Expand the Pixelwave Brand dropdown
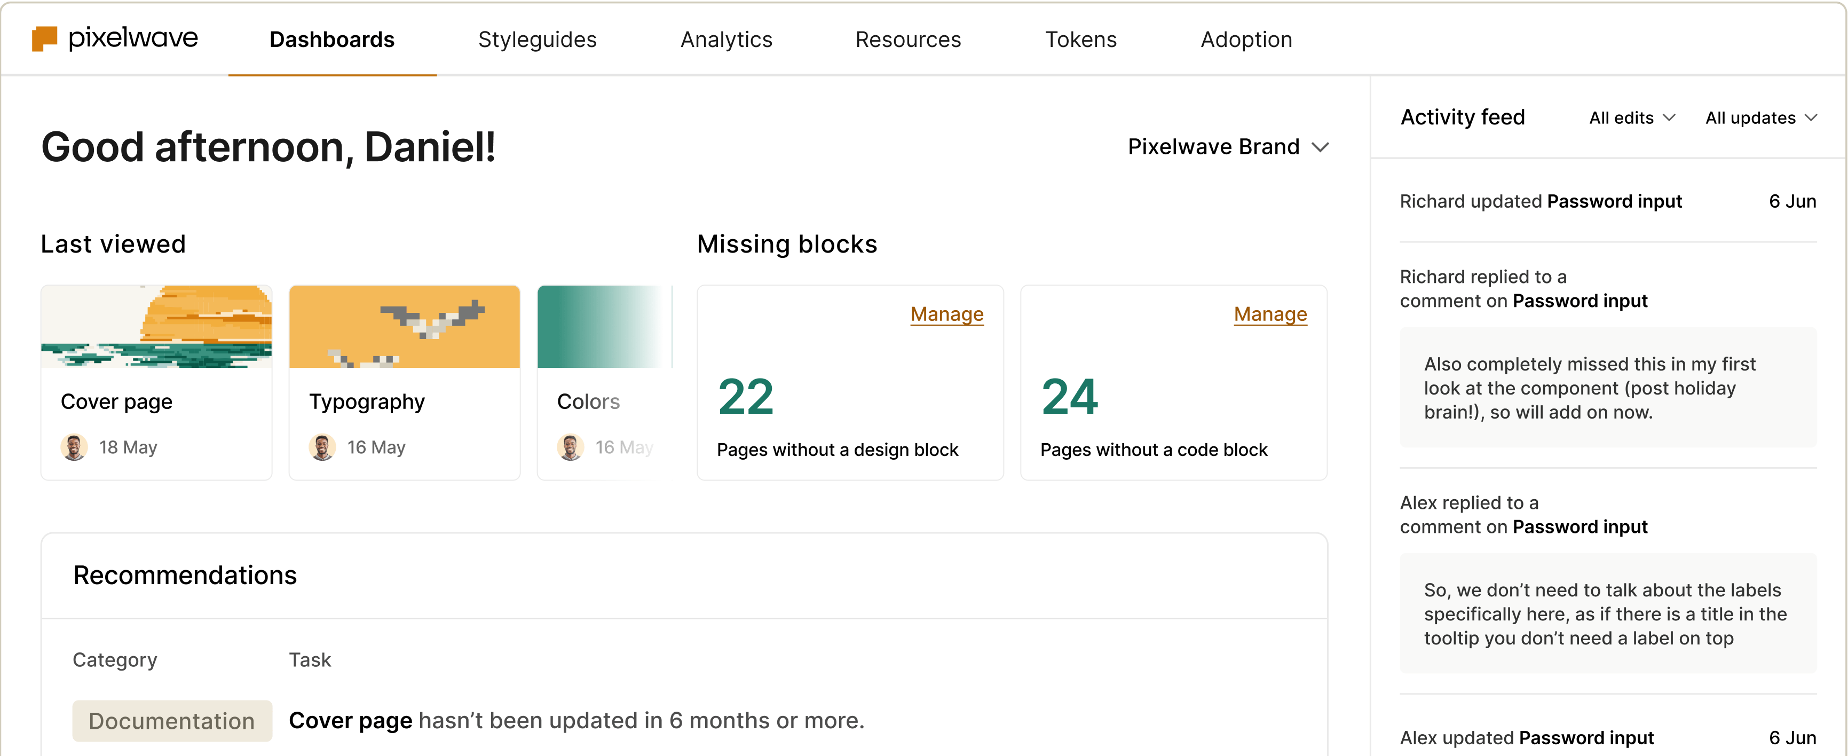This screenshot has height=756, width=1848. 1228,147
